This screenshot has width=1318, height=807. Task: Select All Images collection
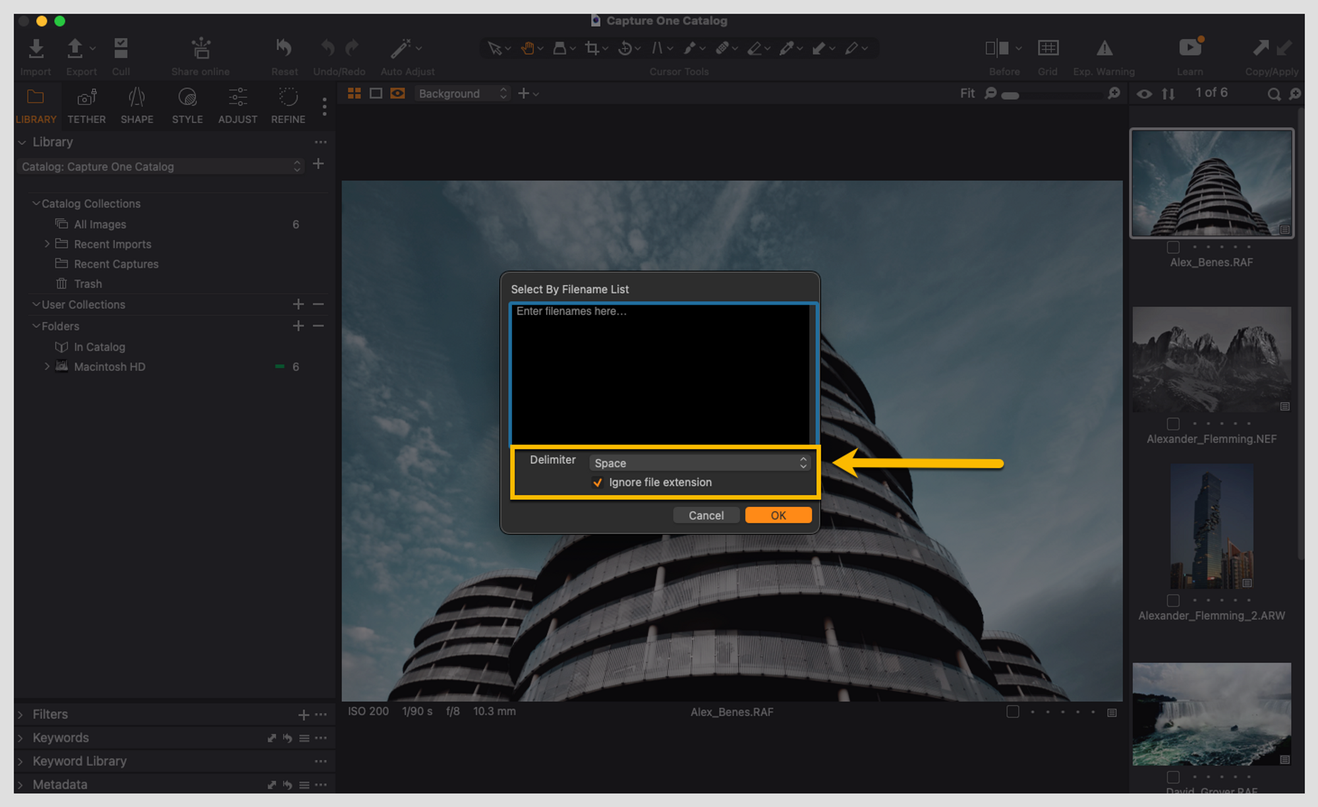point(100,224)
